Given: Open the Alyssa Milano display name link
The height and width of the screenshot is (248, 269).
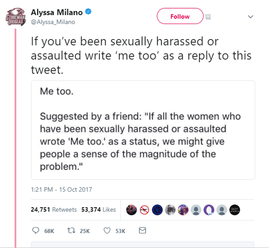Looking at the screenshot, I should tap(57, 12).
